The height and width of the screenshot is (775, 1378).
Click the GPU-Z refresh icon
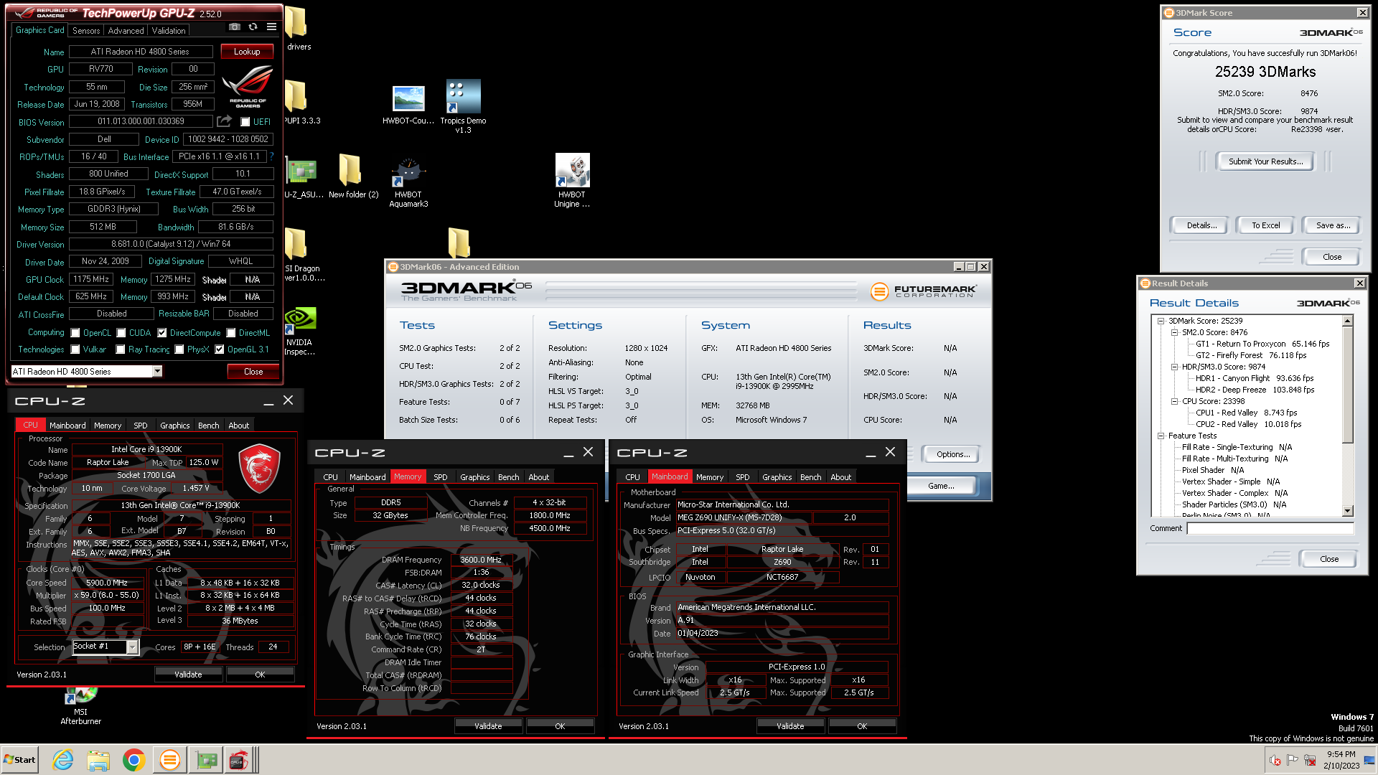click(253, 27)
